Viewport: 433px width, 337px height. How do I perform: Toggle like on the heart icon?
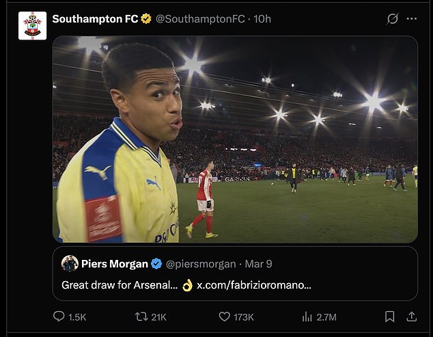225,317
